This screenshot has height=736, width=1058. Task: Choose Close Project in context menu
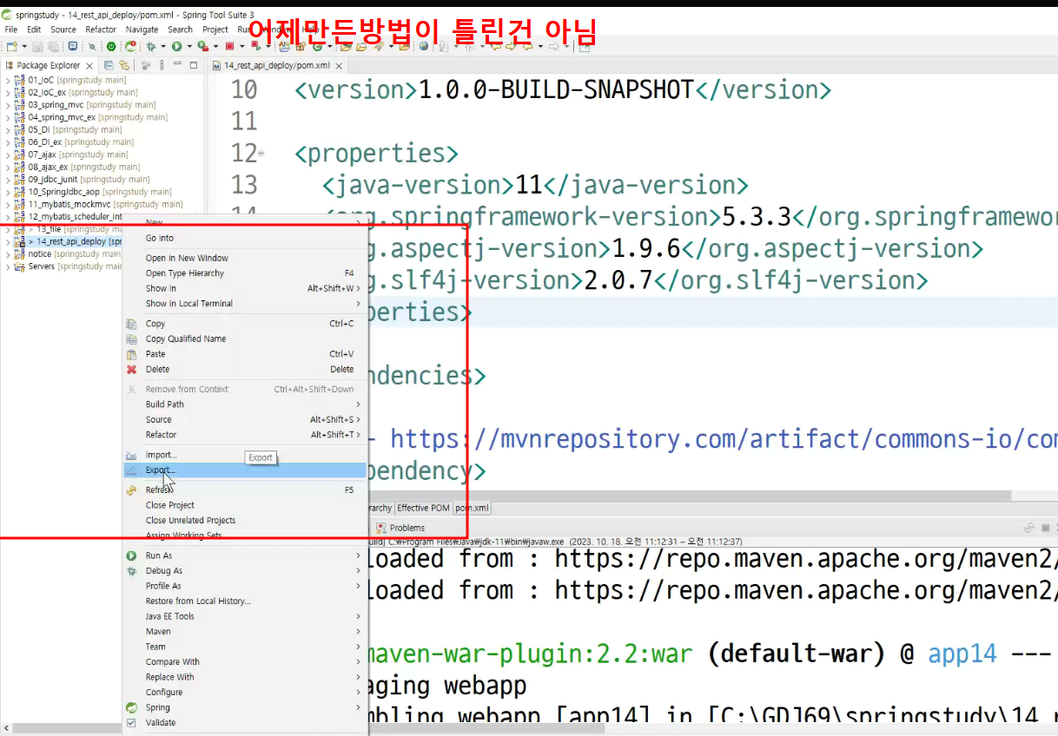click(245, 505)
